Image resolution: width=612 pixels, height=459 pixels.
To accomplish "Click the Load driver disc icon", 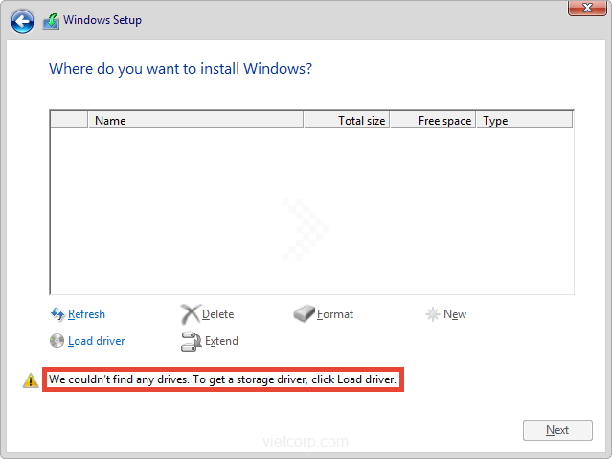I will (x=57, y=341).
